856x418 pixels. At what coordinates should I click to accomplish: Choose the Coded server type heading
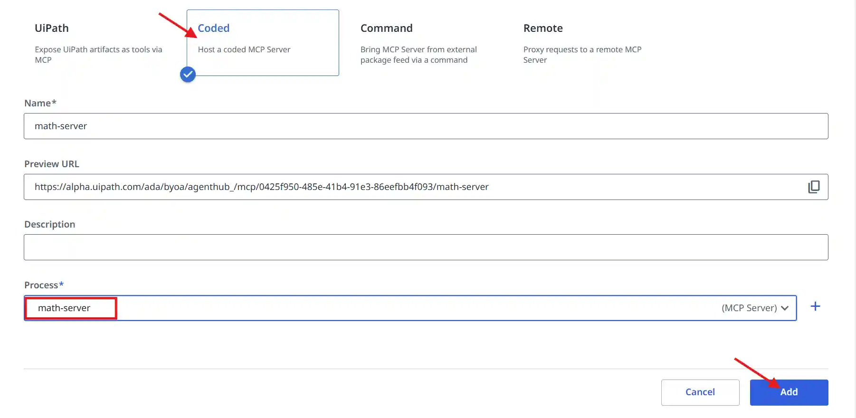click(213, 28)
